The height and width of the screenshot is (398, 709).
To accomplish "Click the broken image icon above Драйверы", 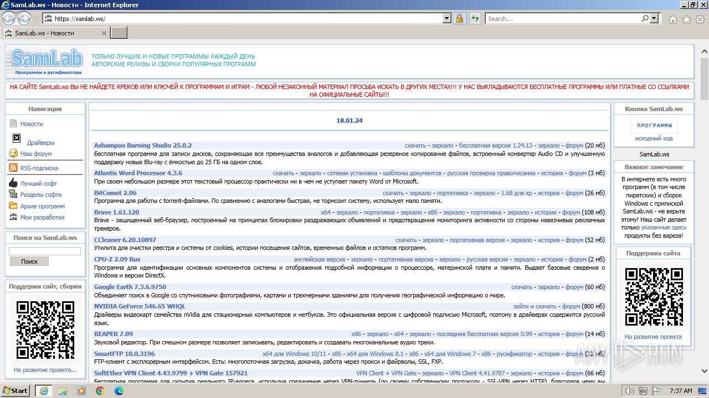I will tap(17, 138).
